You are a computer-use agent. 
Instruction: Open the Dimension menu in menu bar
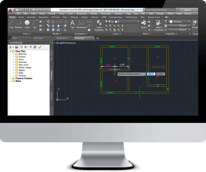(81, 14)
